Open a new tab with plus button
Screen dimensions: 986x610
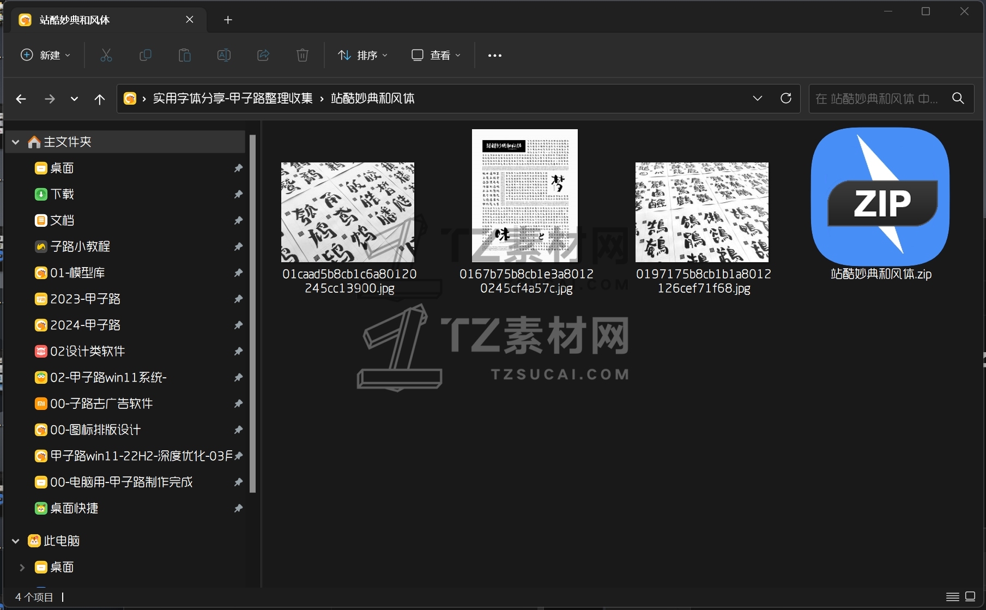(228, 20)
